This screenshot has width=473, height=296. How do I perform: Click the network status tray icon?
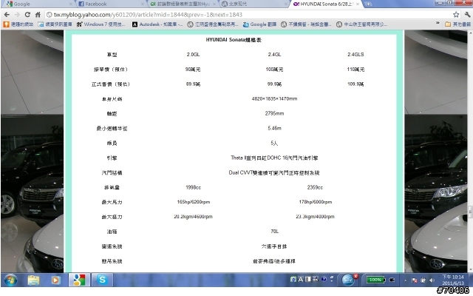click(423, 280)
